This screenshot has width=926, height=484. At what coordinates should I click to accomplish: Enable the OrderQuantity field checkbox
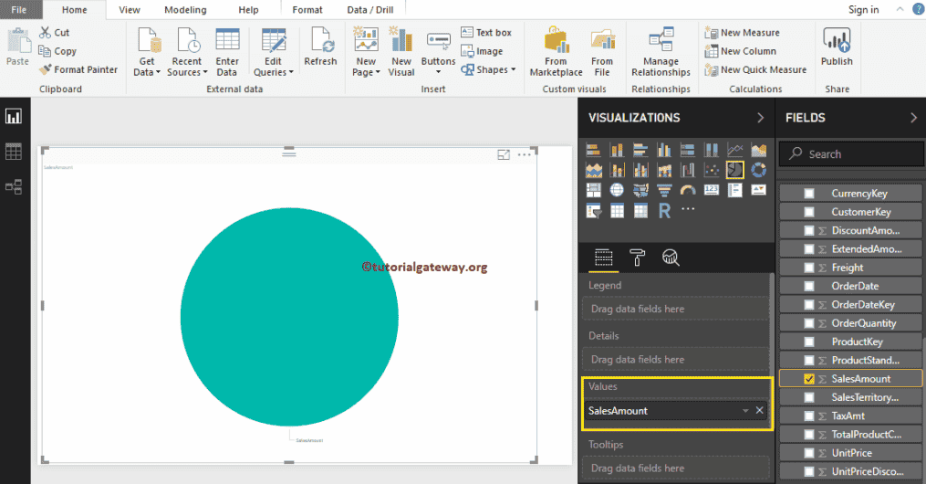(809, 323)
